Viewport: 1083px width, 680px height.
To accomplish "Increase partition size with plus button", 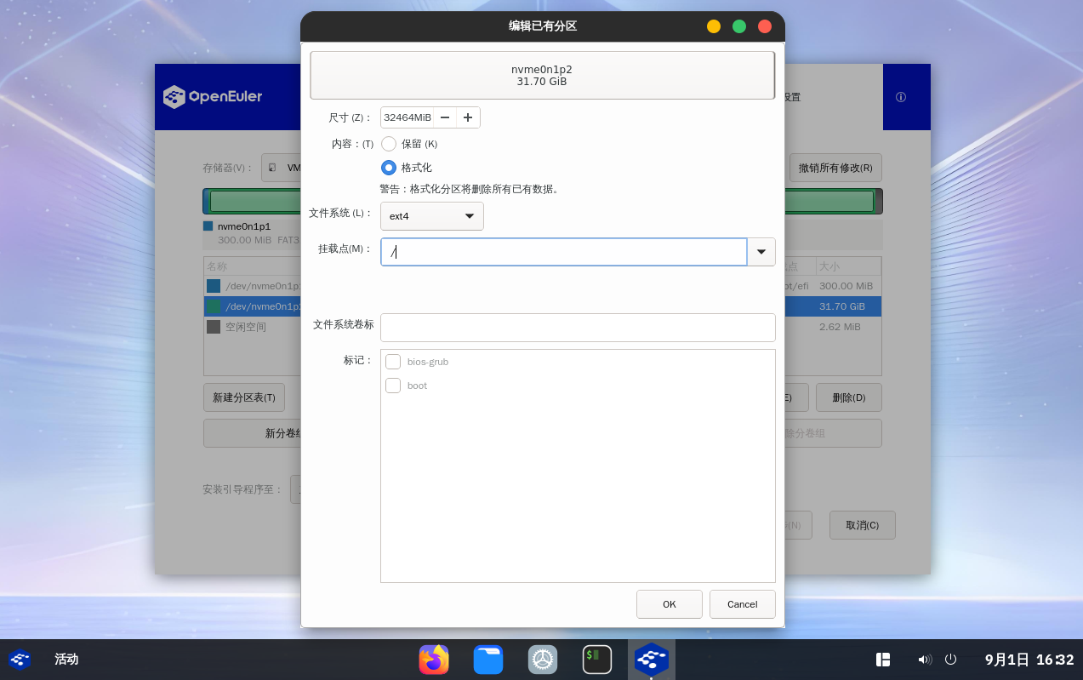I will click(468, 117).
